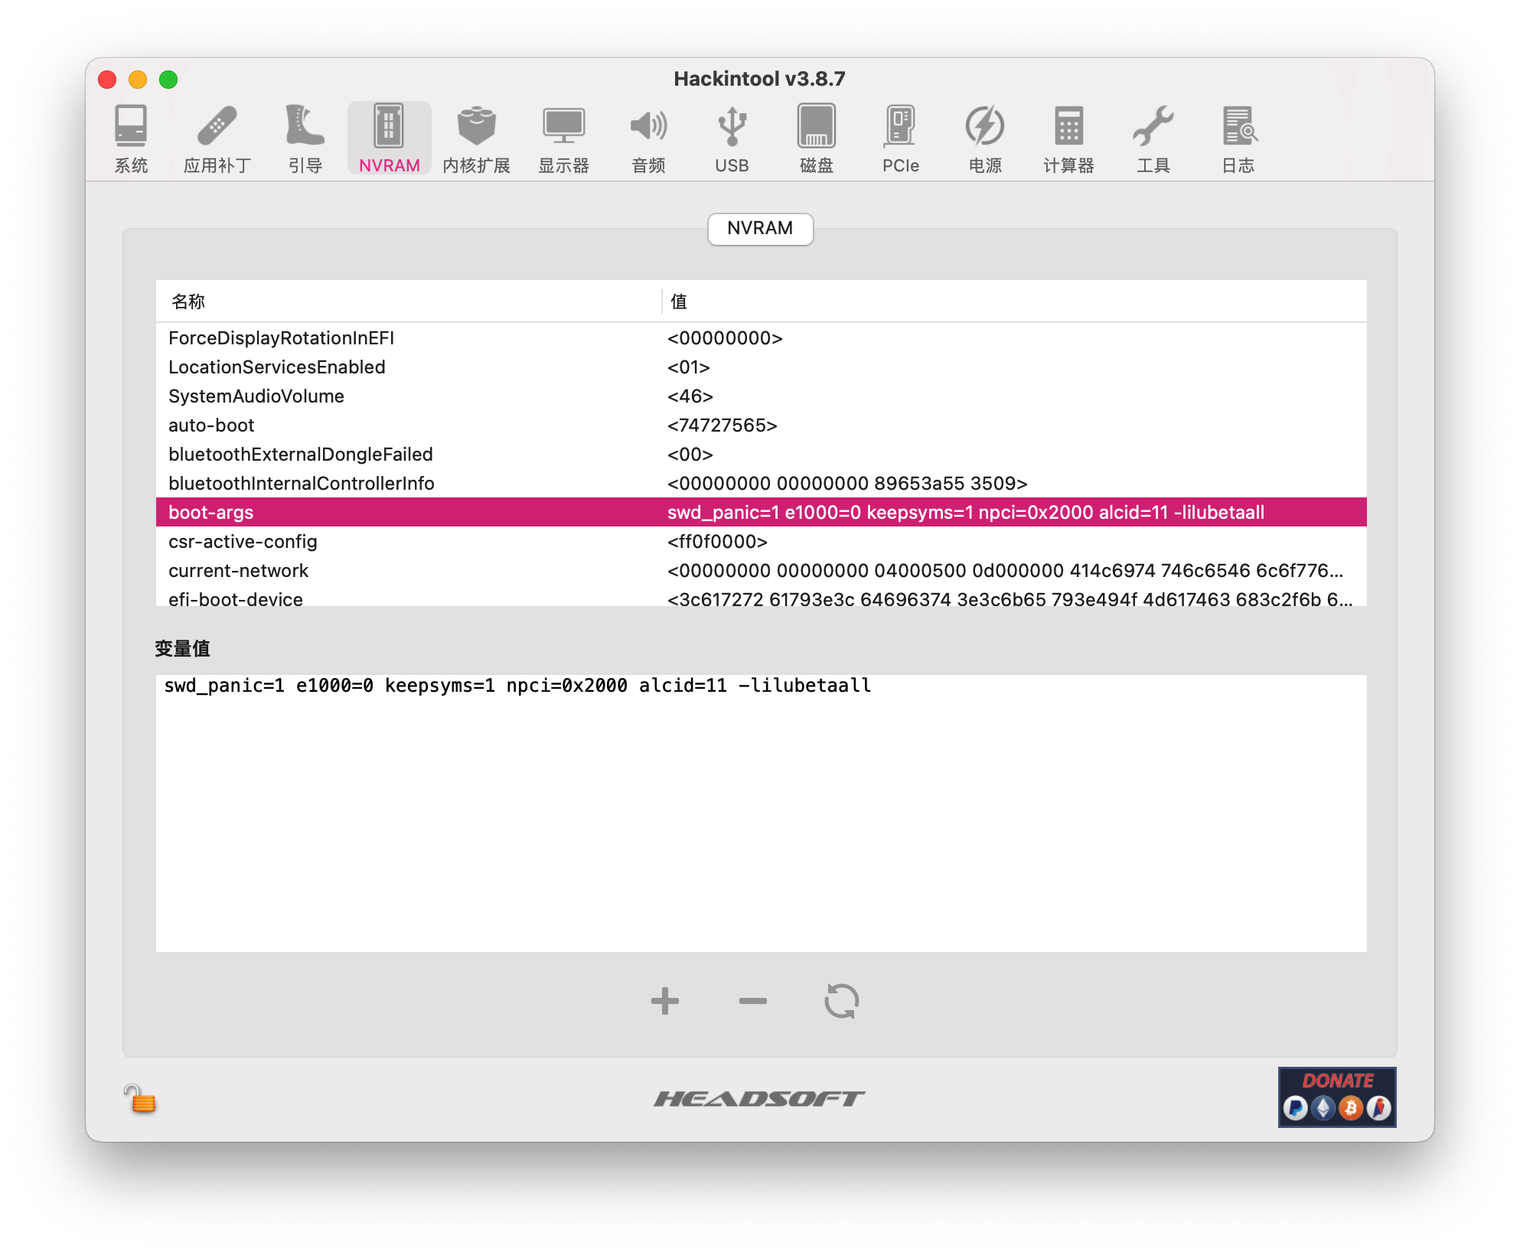Viewport: 1520px width, 1255px height.
Task: Open the USB section
Action: (x=732, y=139)
